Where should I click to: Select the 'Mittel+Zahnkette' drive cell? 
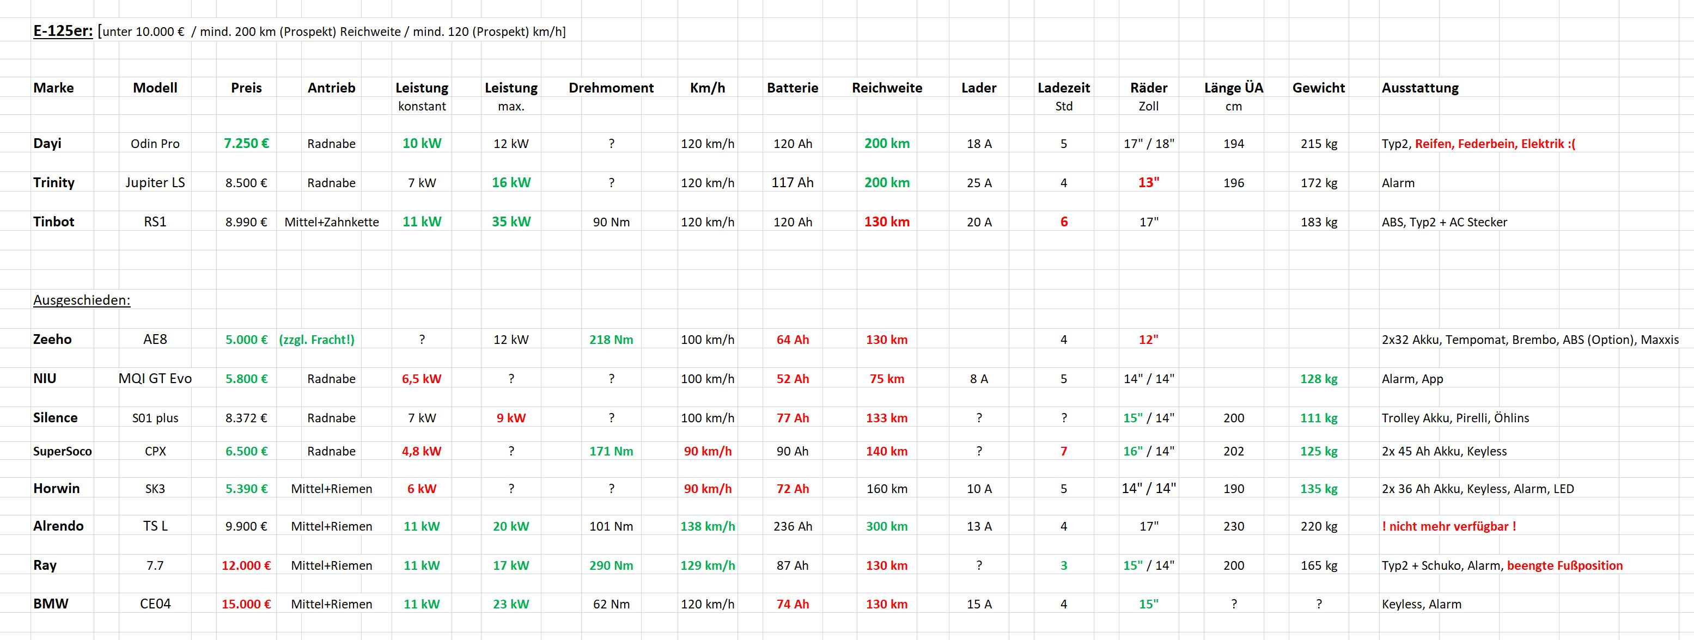tap(331, 222)
